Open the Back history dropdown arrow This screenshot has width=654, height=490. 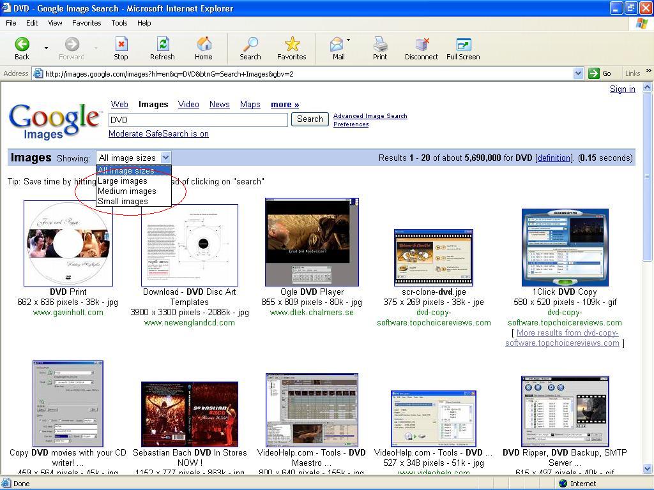(x=46, y=48)
